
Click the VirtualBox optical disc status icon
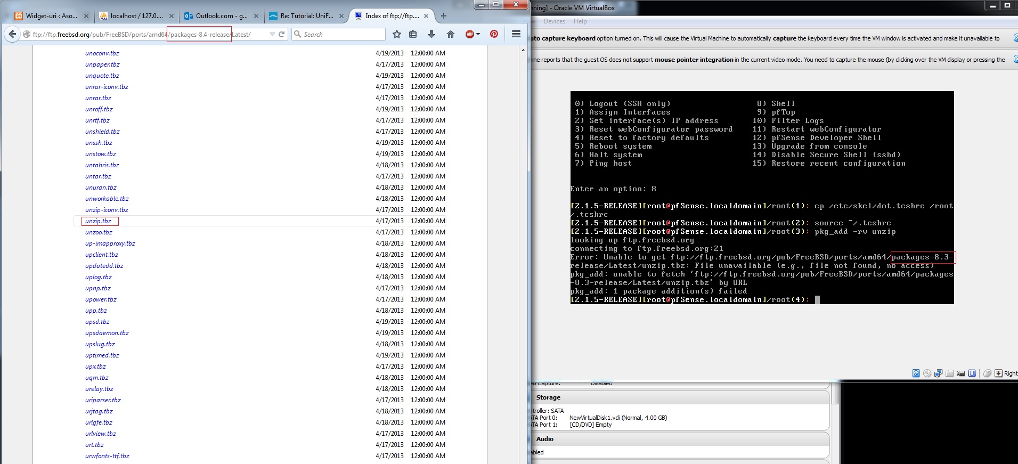click(x=927, y=373)
